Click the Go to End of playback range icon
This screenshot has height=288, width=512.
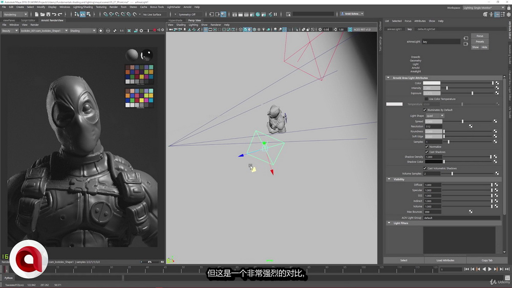(x=507, y=270)
